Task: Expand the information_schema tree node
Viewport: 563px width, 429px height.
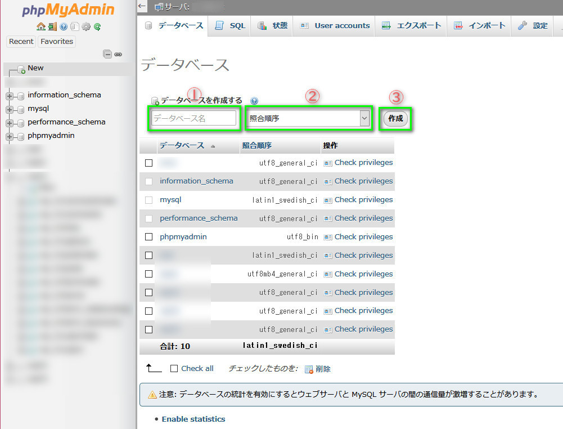Action: point(10,96)
